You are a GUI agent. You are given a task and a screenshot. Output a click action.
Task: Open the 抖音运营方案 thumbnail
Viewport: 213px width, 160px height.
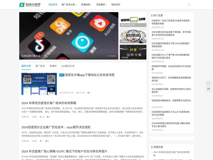click(133, 52)
